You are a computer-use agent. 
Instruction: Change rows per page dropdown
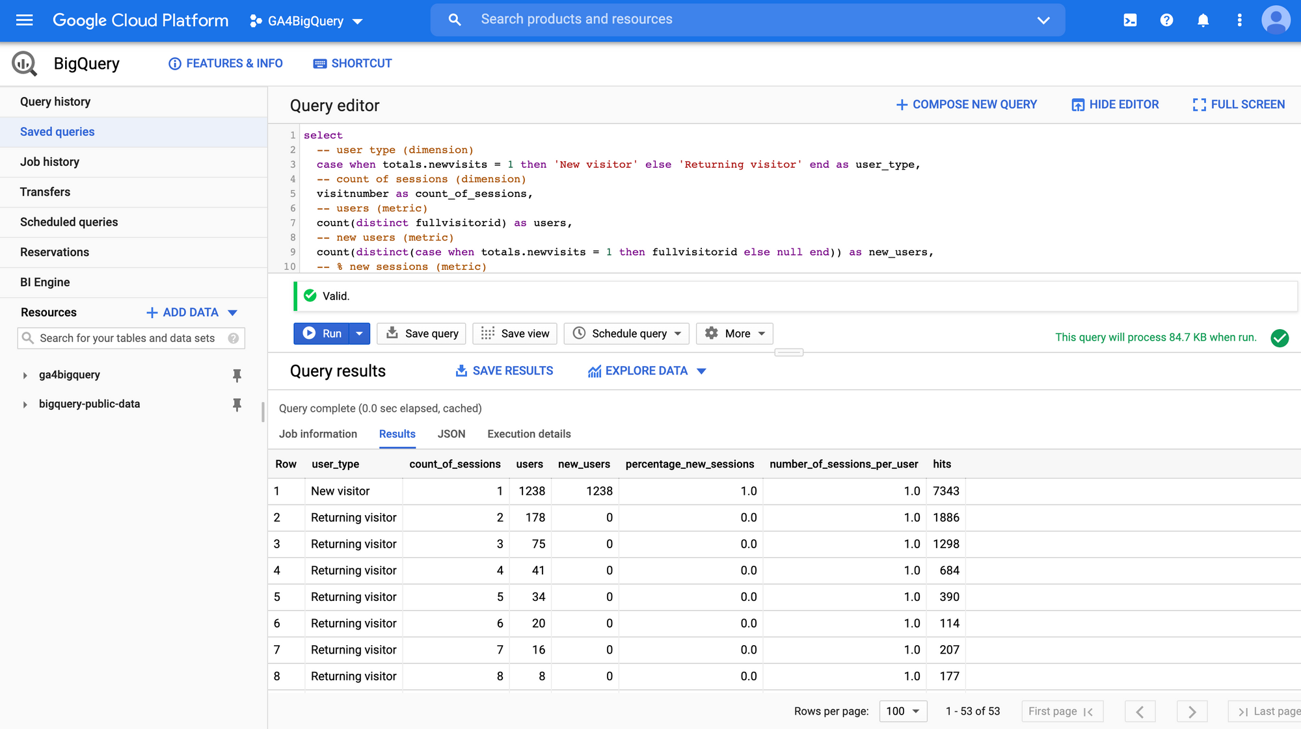pos(903,711)
